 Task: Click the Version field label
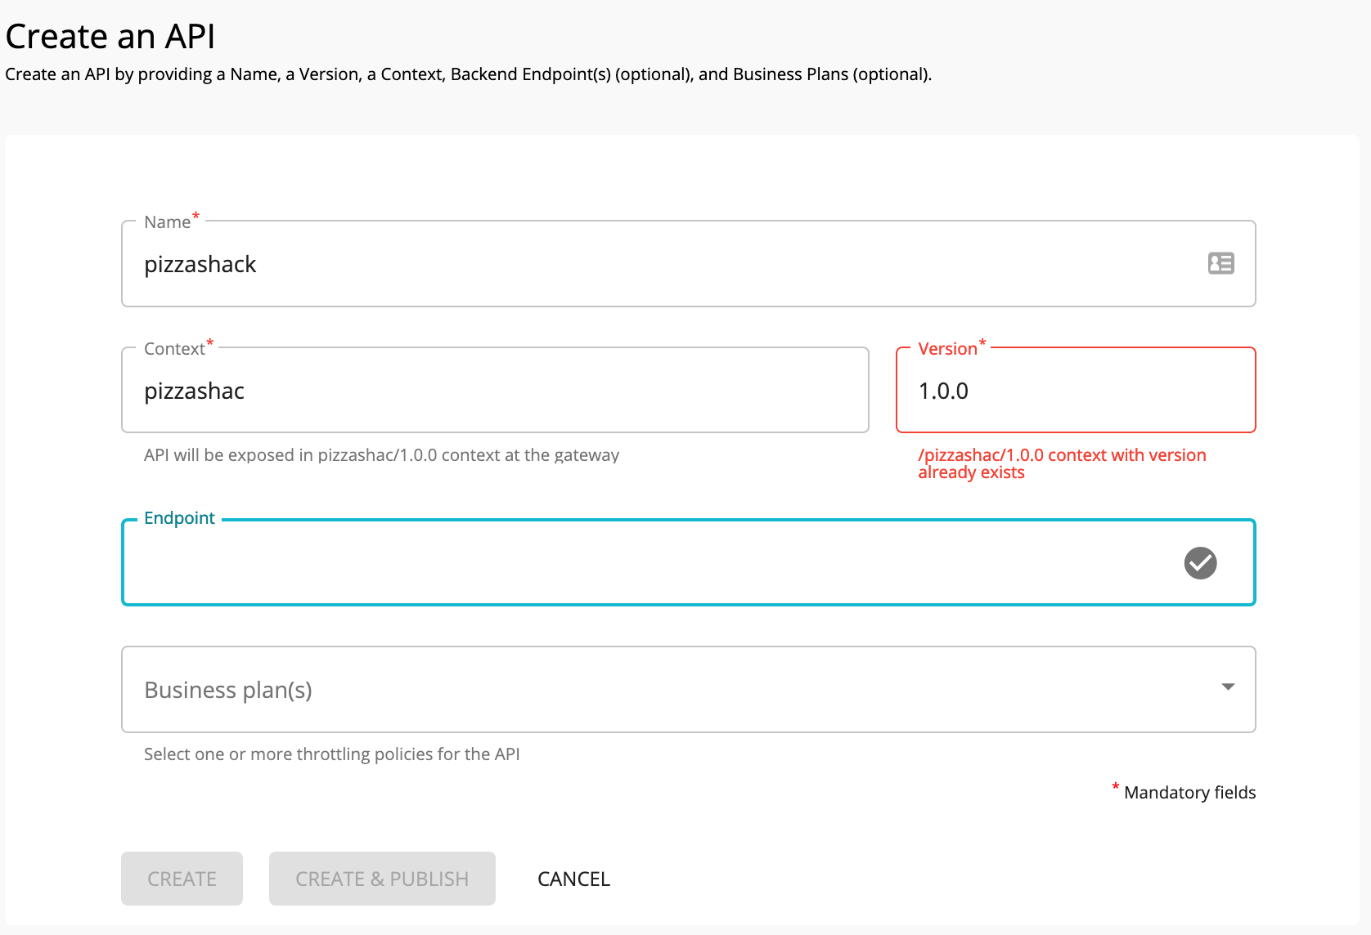coord(951,348)
